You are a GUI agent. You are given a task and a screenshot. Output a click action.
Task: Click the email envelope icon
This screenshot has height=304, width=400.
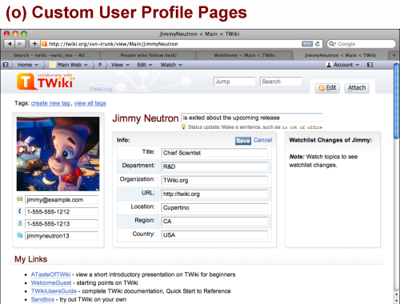pos(20,199)
